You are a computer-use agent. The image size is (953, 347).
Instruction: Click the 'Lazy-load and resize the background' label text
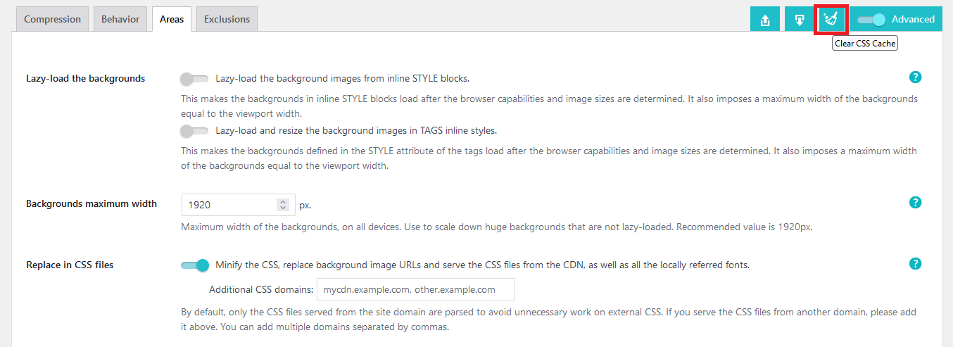(356, 131)
